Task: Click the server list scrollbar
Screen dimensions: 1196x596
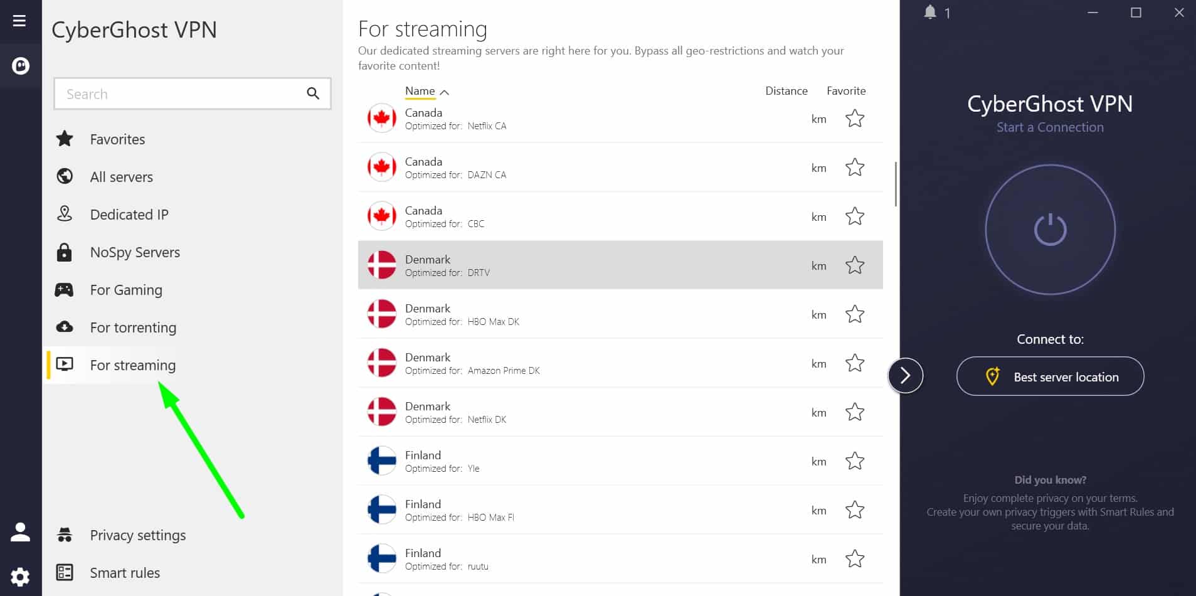Action: click(896, 184)
